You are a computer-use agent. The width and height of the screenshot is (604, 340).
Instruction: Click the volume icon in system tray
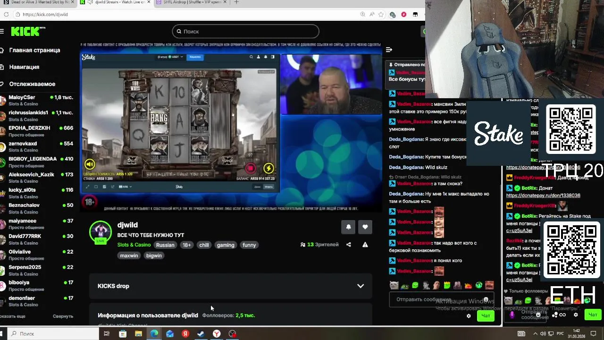544,333
